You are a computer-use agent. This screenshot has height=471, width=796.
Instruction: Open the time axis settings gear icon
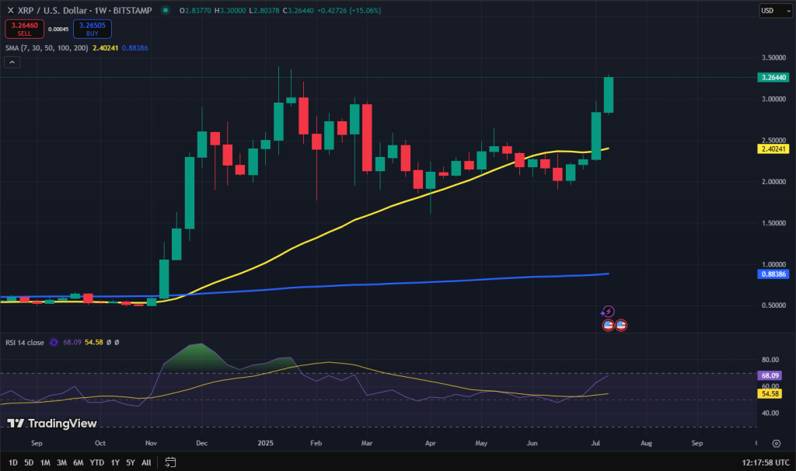777,444
